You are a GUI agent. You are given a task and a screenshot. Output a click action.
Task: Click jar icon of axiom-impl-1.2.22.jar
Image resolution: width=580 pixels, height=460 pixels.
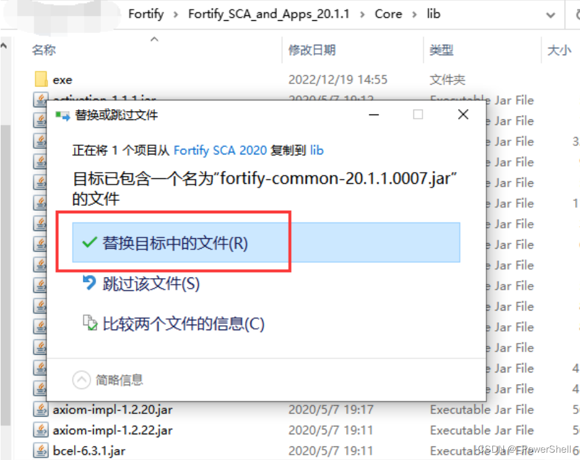[x=40, y=430]
